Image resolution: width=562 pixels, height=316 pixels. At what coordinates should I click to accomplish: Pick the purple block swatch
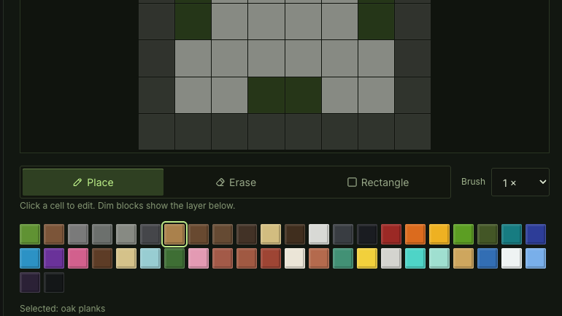pos(54,258)
